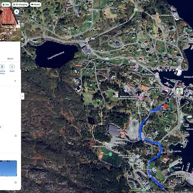The height and width of the screenshot is (193, 193).
Task: Click the green marker on the sports field
Action: tap(110, 154)
